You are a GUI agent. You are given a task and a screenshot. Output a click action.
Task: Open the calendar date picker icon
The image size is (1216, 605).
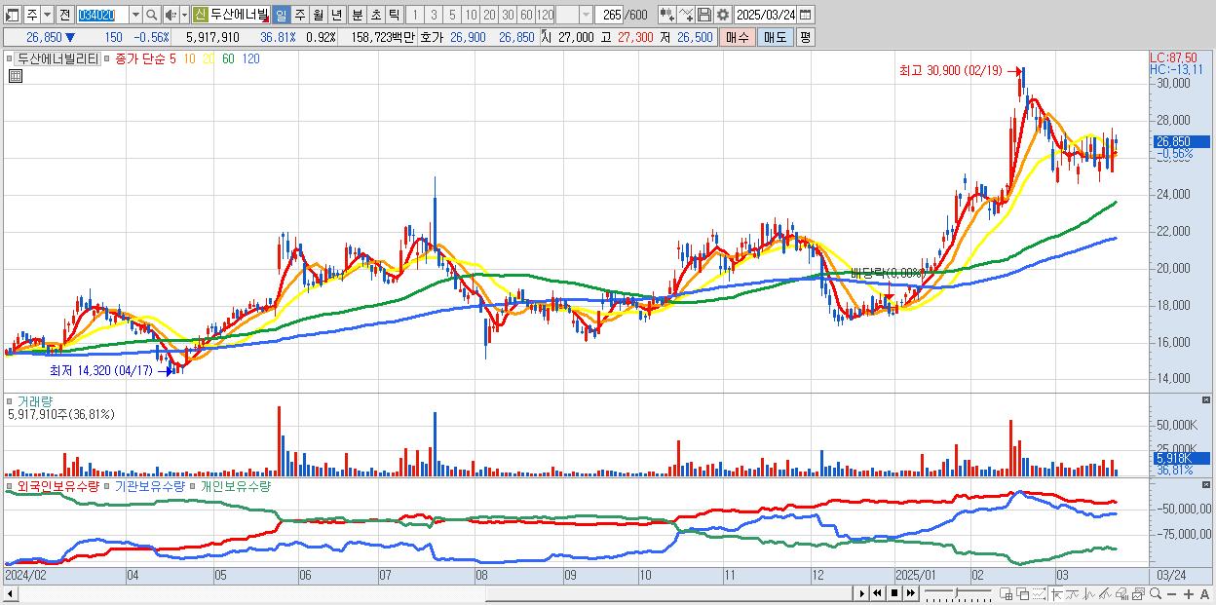click(x=806, y=15)
